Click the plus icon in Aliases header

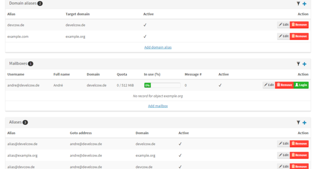pos(305,123)
